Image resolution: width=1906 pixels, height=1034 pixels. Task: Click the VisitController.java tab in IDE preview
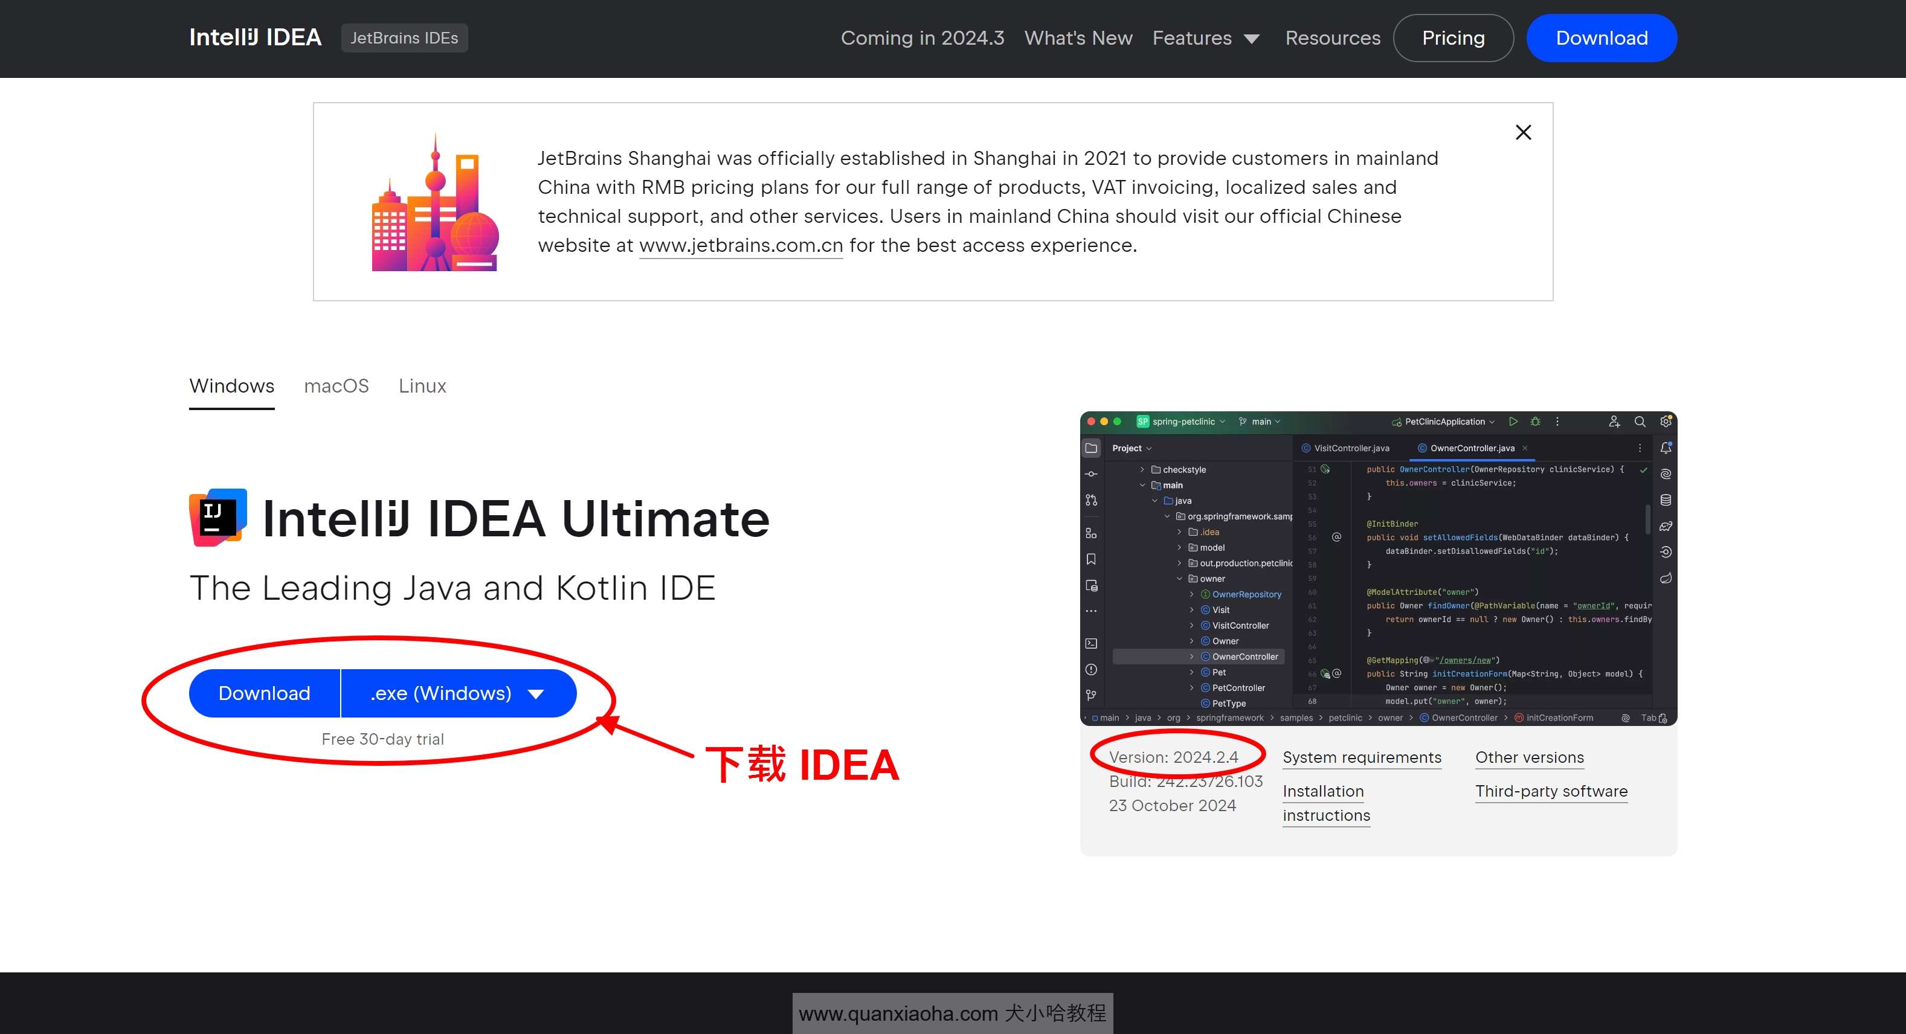coord(1346,448)
